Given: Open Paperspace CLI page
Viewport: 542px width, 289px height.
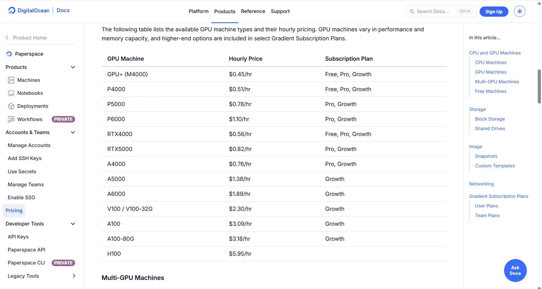Looking at the screenshot, I should click(x=26, y=263).
